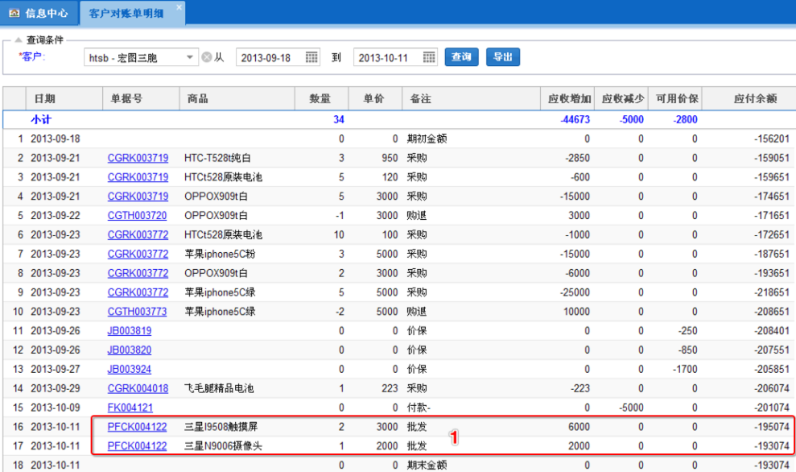Click into the end date field 2013-10-11
Image resolution: width=796 pixels, height=472 pixels.
tap(386, 57)
